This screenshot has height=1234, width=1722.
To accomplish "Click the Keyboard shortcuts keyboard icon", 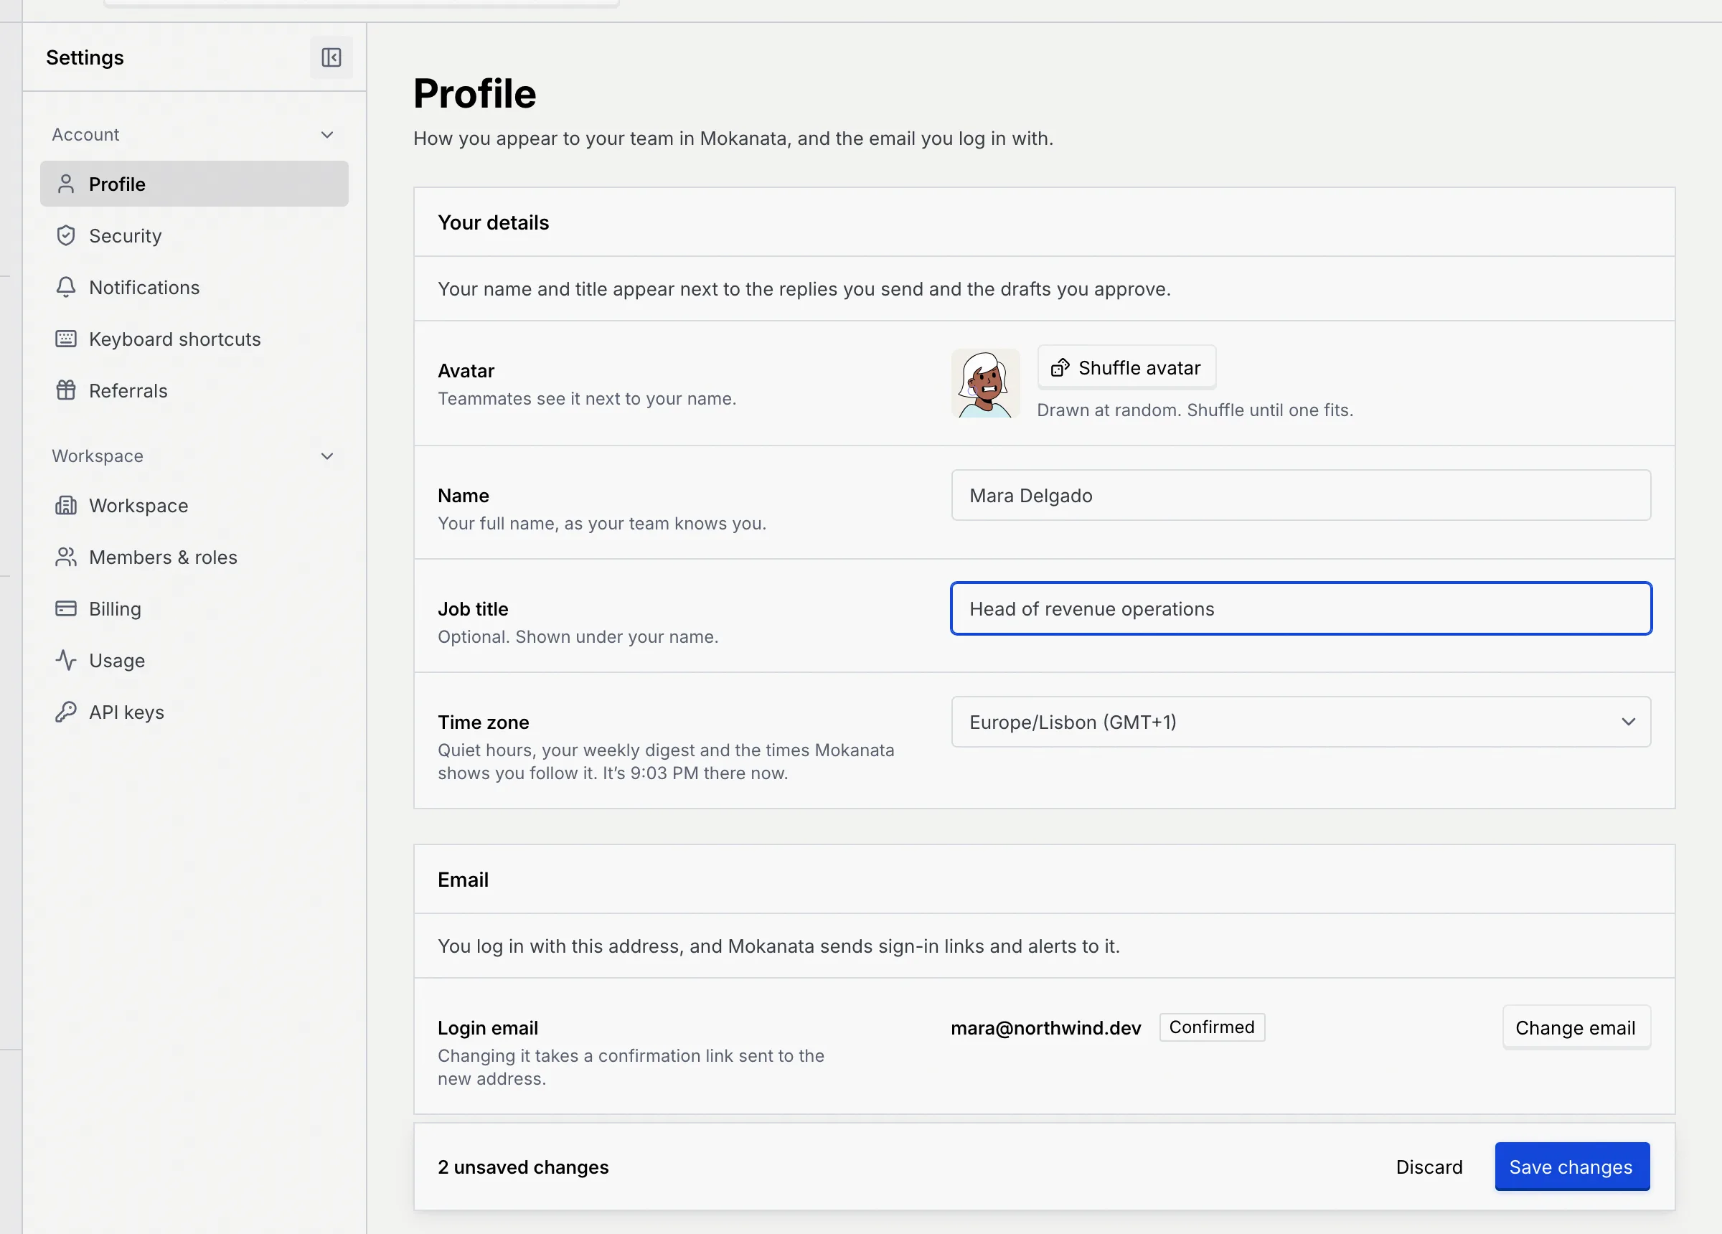I will (x=66, y=339).
